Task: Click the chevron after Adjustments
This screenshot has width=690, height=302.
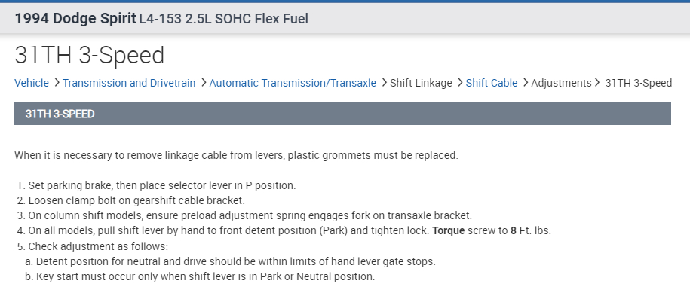Action: [x=598, y=83]
